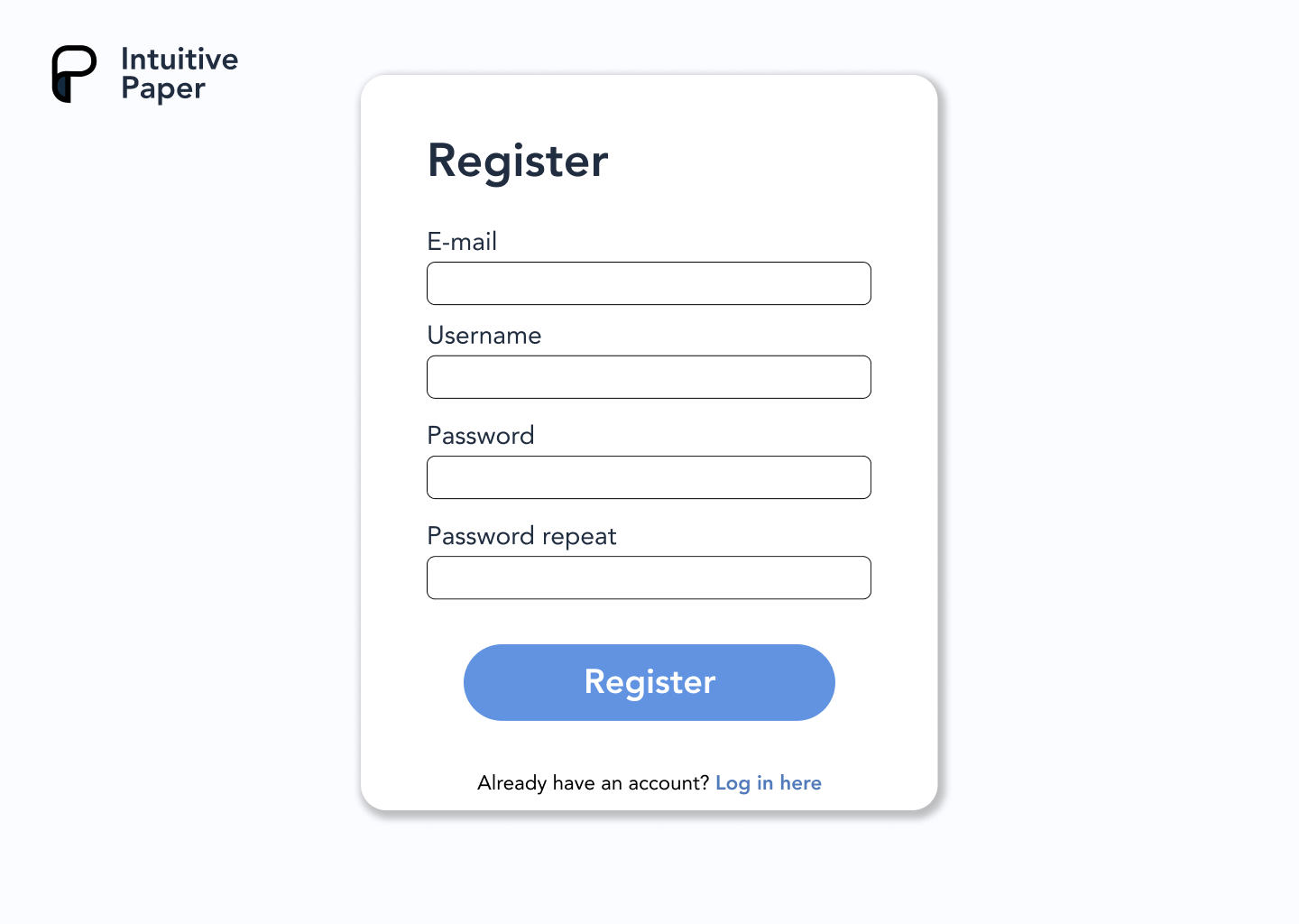Click the word "repeat" in the last field label
Image resolution: width=1299 pixels, height=924 pixels.
click(x=579, y=538)
